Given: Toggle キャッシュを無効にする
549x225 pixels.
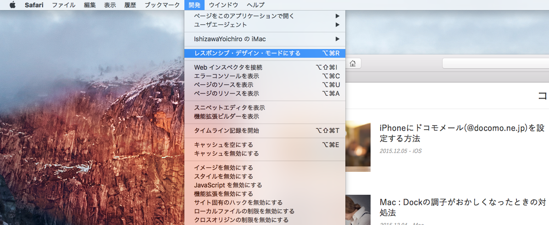Looking at the screenshot, I should tap(265, 153).
